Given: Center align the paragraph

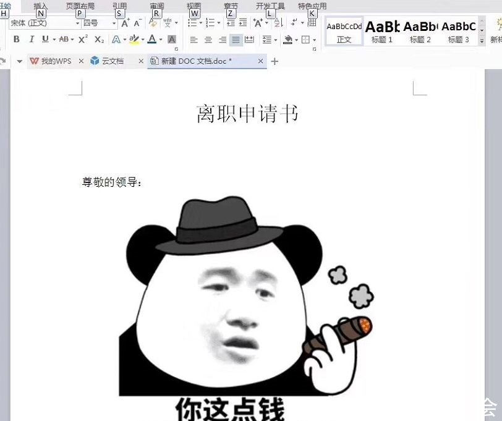Looking at the screenshot, I should tap(208, 40).
